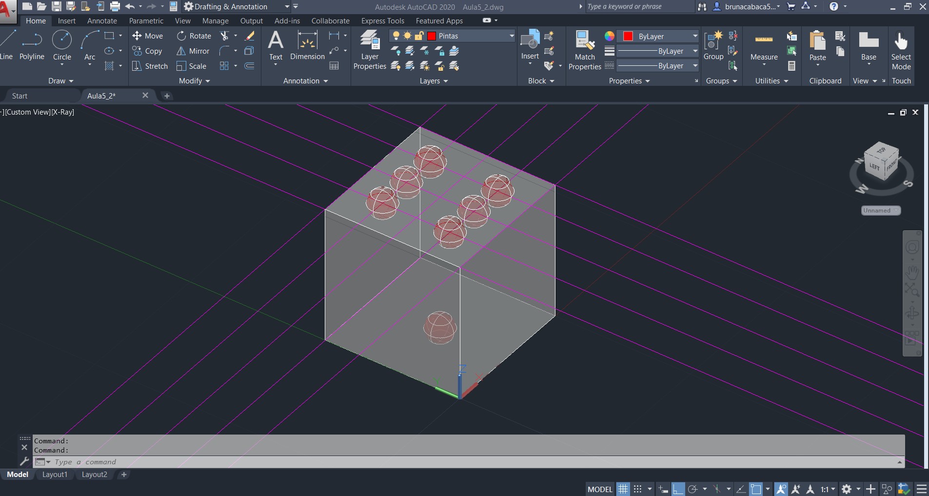Click the Insert block tool
This screenshot has height=496, width=929.
coord(530,45)
